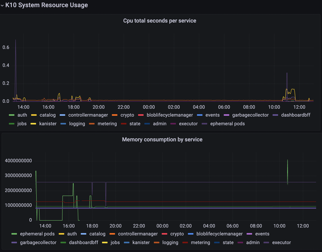The image size is (322, 252).
Task: Click the ephemeral pods color swatch in Memory legend
Action: pos(14,234)
